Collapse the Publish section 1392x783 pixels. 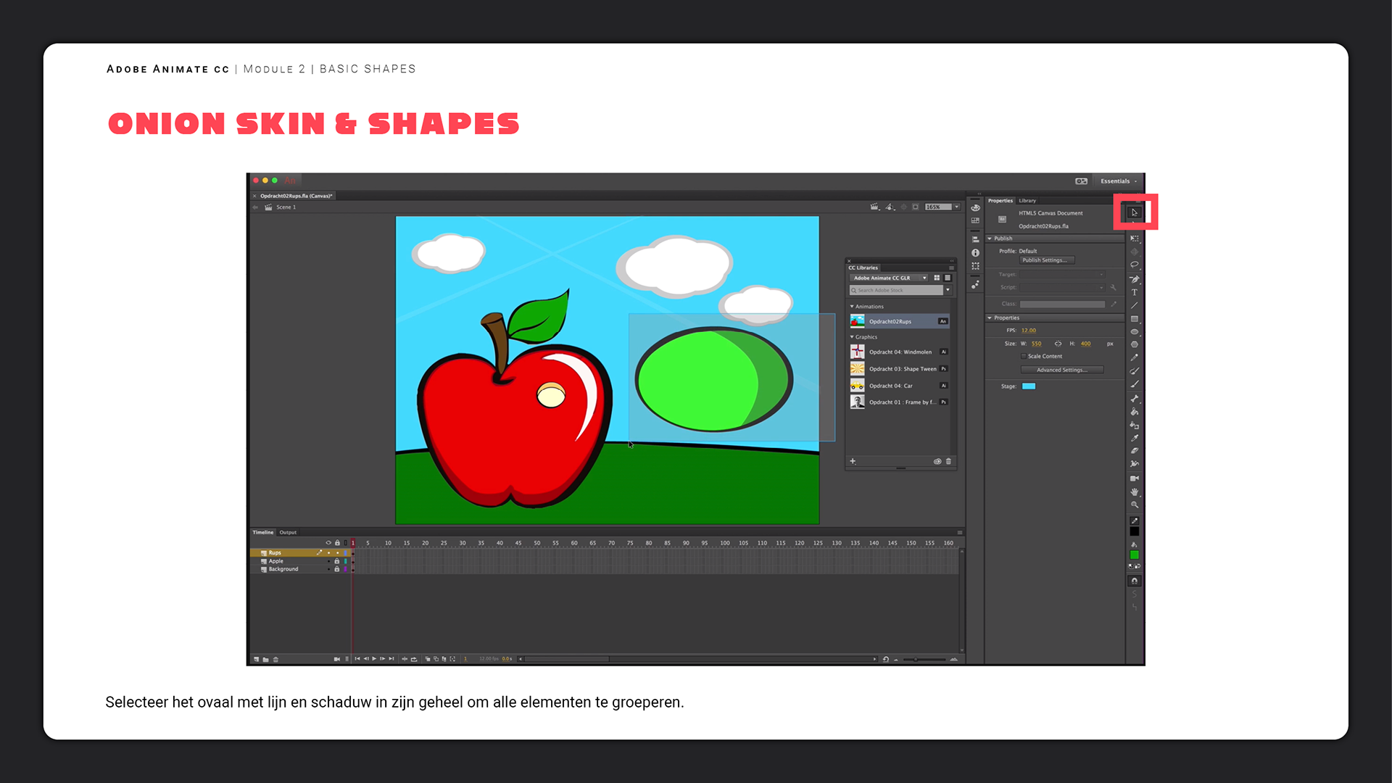[x=990, y=239]
